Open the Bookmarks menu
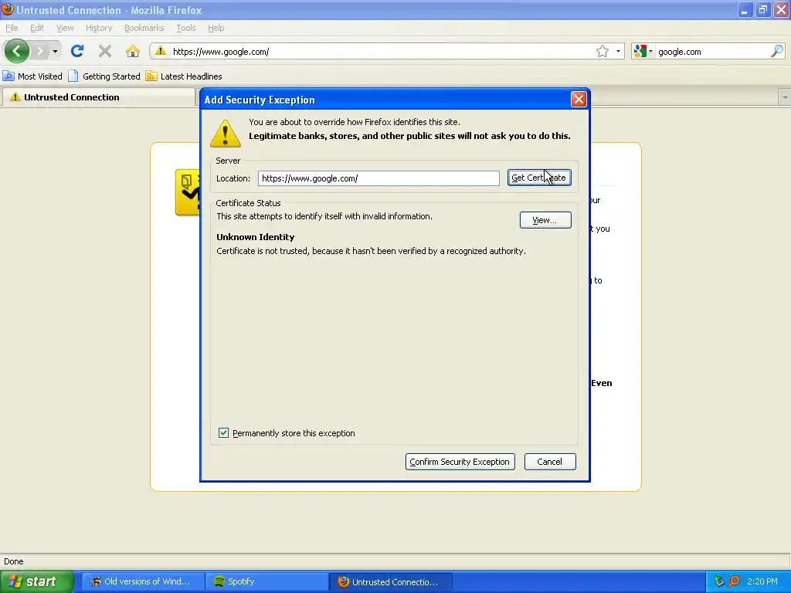This screenshot has height=593, width=791. tap(144, 28)
